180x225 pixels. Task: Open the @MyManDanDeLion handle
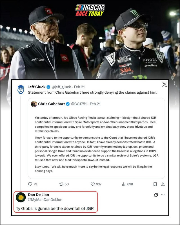[x=45, y=200]
